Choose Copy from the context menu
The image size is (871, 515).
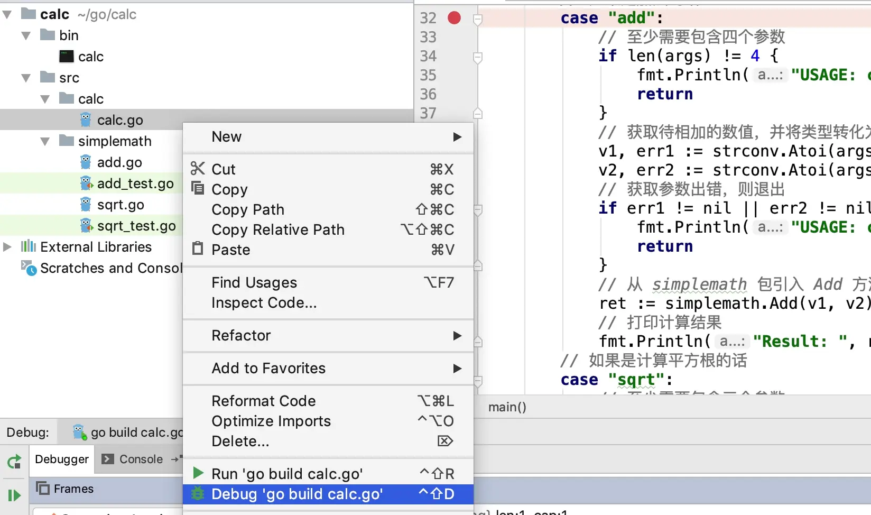pyautogui.click(x=328, y=189)
